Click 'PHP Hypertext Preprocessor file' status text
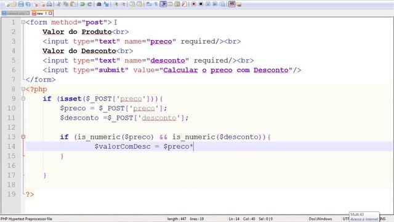The image size is (394, 222). tap(26, 219)
